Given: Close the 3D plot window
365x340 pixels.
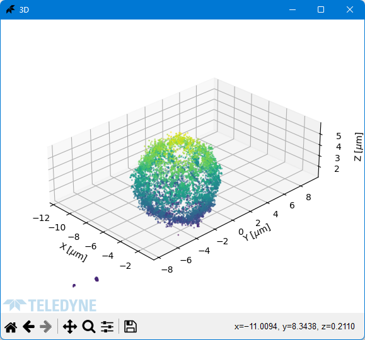Looking at the screenshot, I should tap(350, 9).
